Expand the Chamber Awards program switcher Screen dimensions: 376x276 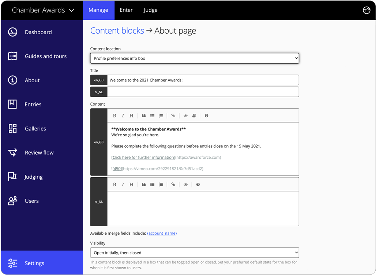click(x=42, y=10)
